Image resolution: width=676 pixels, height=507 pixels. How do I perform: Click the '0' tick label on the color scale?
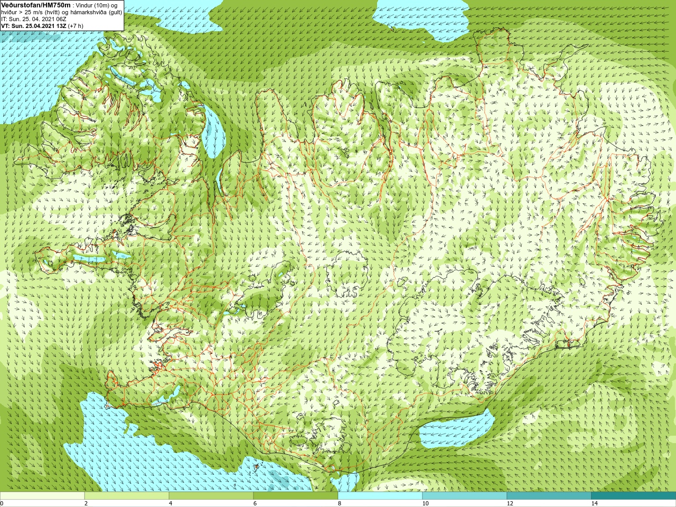[2, 503]
